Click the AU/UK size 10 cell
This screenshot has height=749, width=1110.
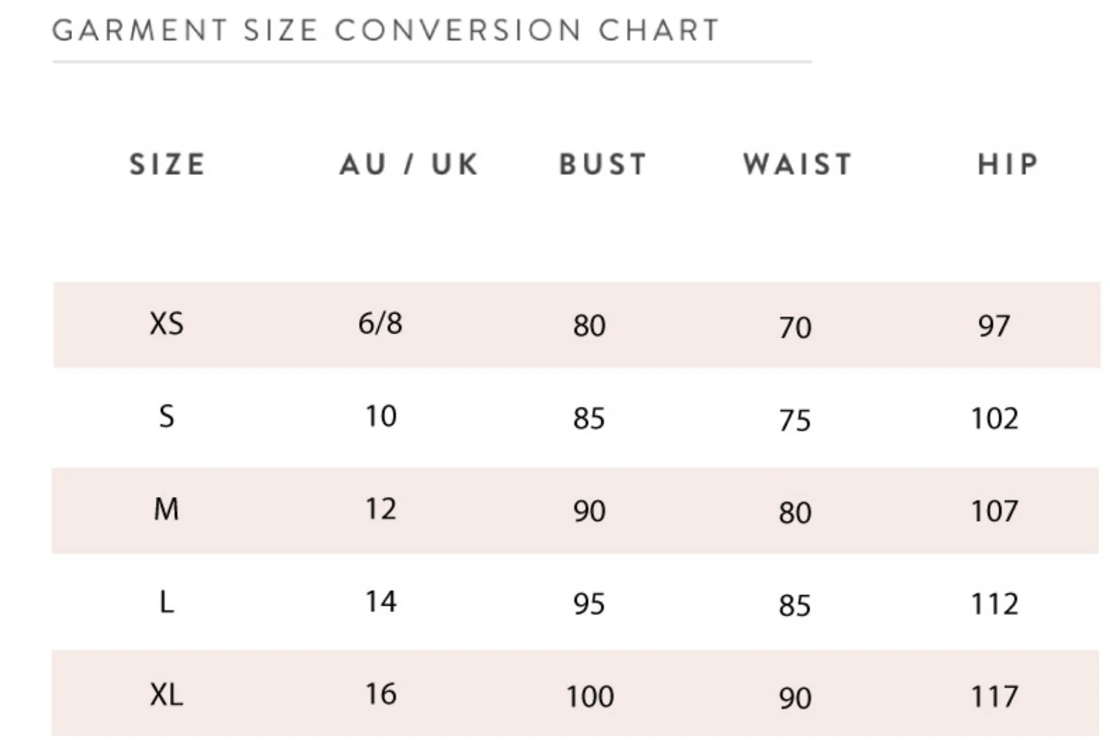[381, 416]
